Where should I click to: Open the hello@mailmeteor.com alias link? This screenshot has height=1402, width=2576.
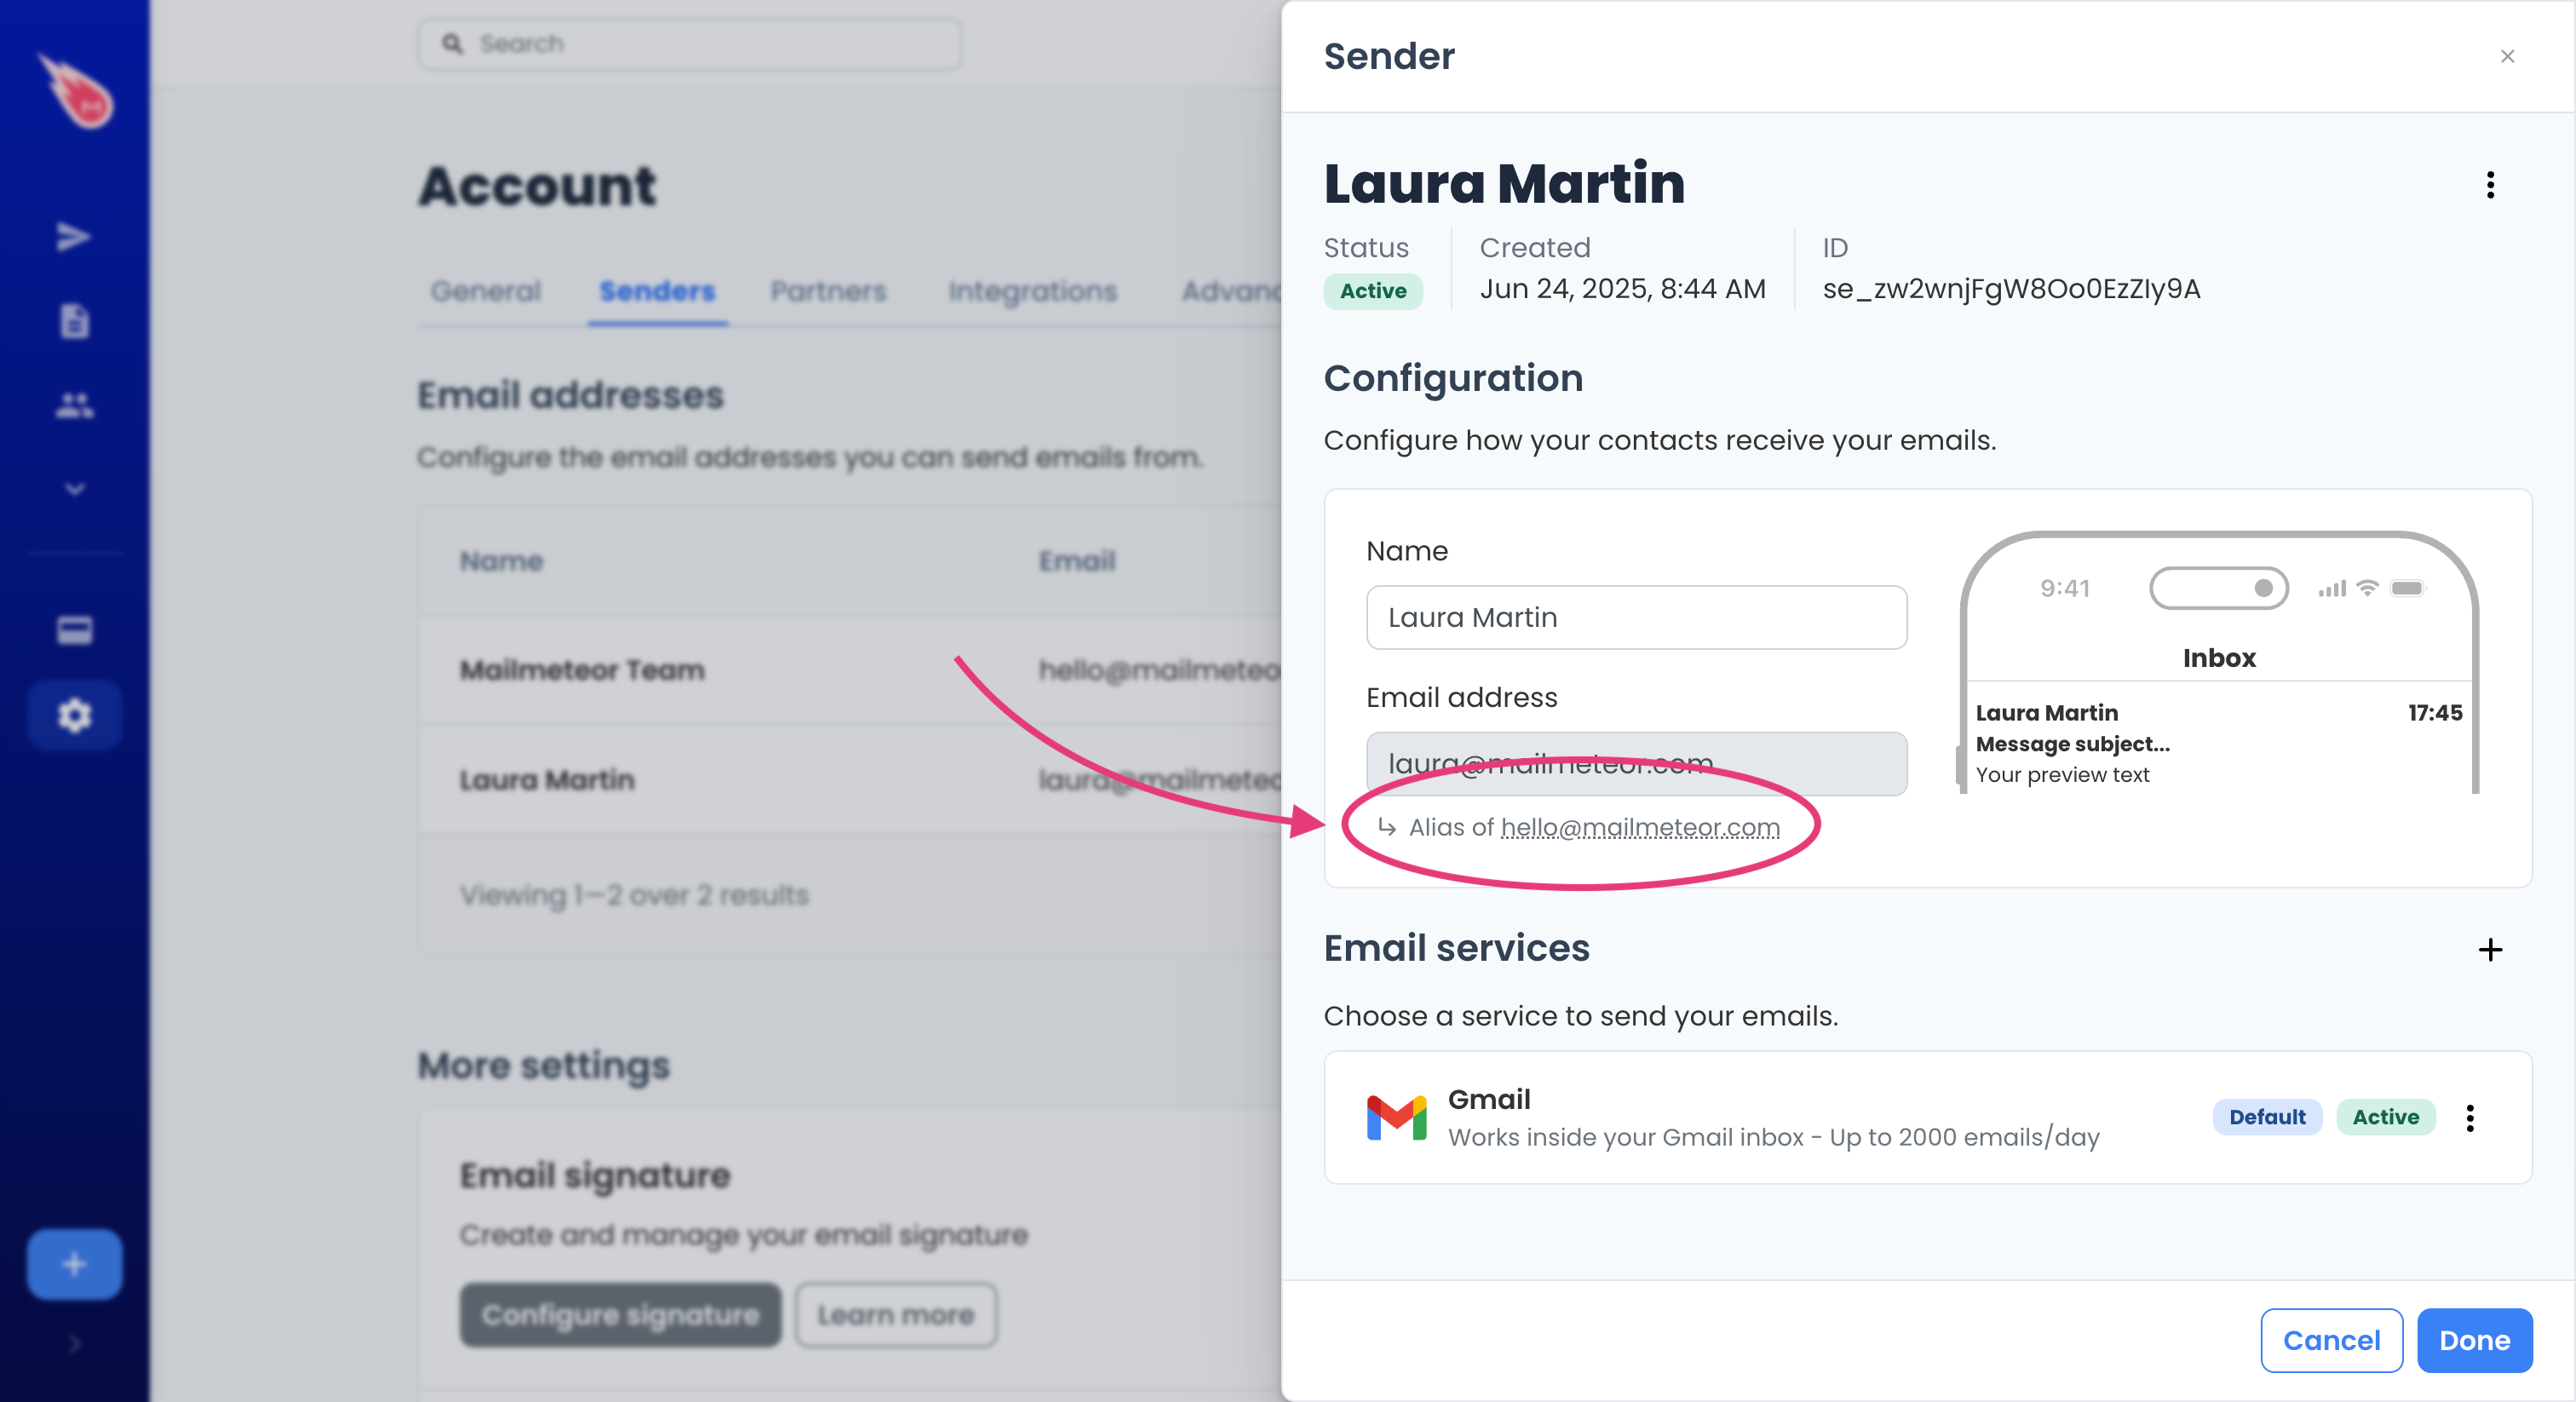(x=1640, y=827)
